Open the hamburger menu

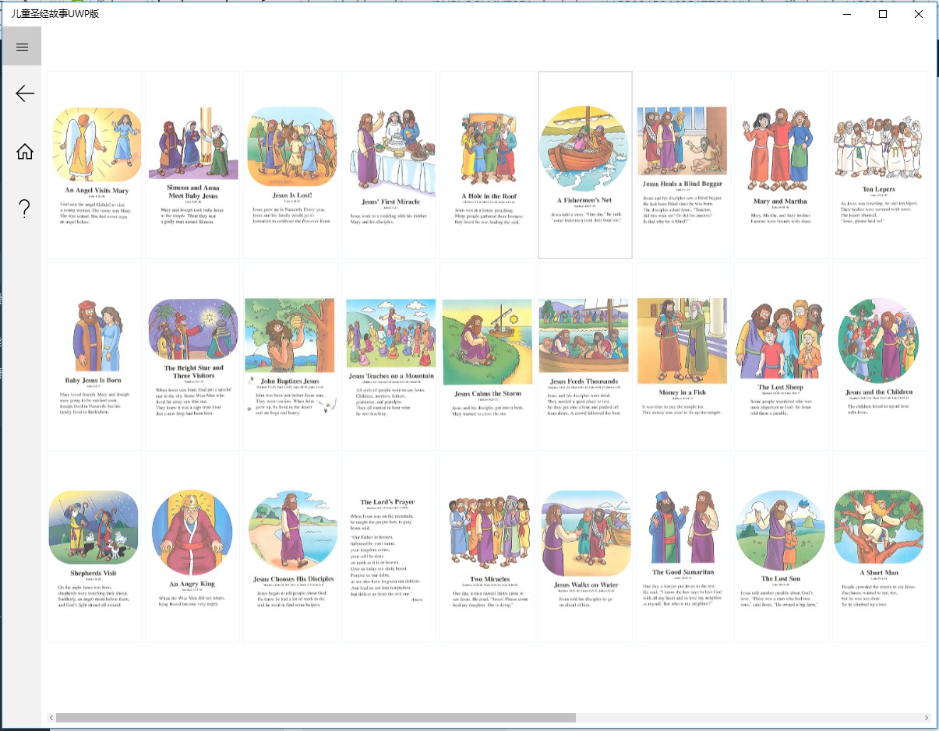pyautogui.click(x=22, y=47)
